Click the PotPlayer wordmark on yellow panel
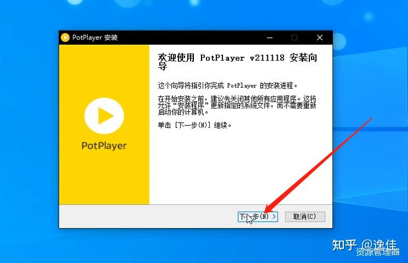The width and height of the screenshot is (408, 263). [104, 146]
